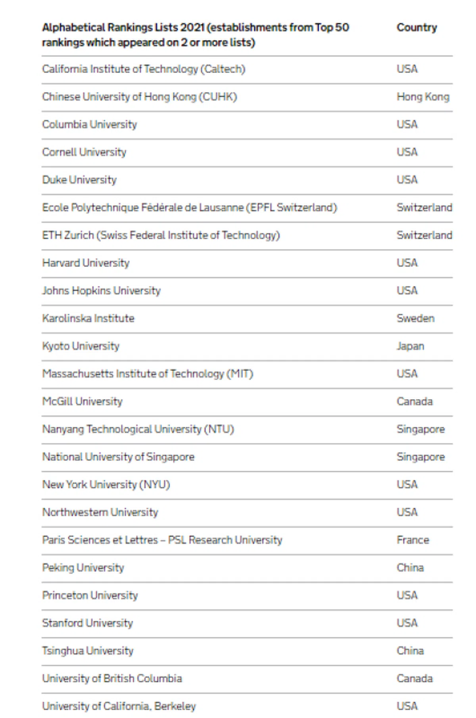Click Chinese University of Hong Kong entry
Screen dimensions: 476x718
coord(140,97)
